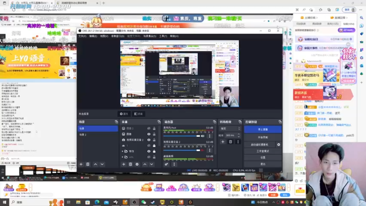Screen dimensions: 366x206
Task: Open the 帮助(H) menu
Action: (x=174, y=36)
